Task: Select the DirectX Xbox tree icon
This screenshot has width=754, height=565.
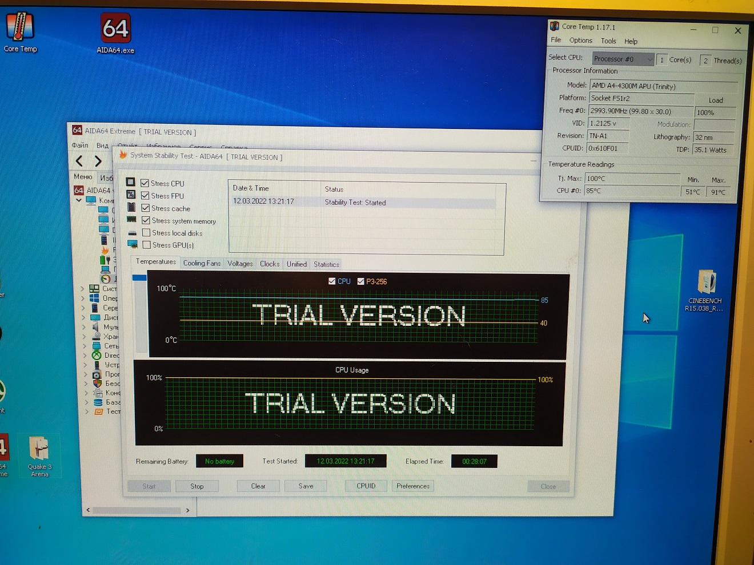Action: [97, 355]
